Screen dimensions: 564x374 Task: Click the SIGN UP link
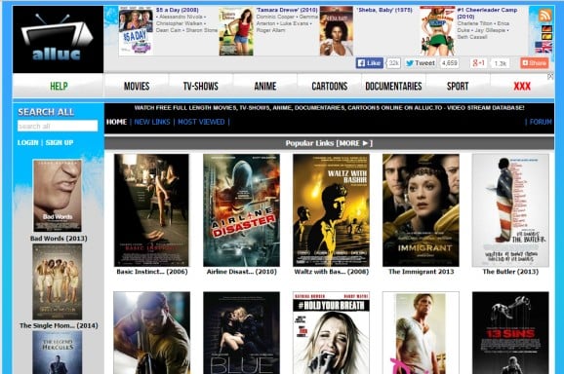(x=60, y=142)
